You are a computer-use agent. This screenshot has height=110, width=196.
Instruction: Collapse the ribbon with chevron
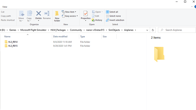point(192,7)
